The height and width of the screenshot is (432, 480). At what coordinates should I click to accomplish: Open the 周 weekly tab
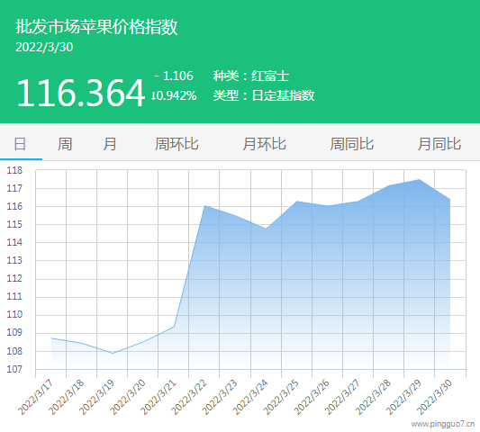(65, 143)
